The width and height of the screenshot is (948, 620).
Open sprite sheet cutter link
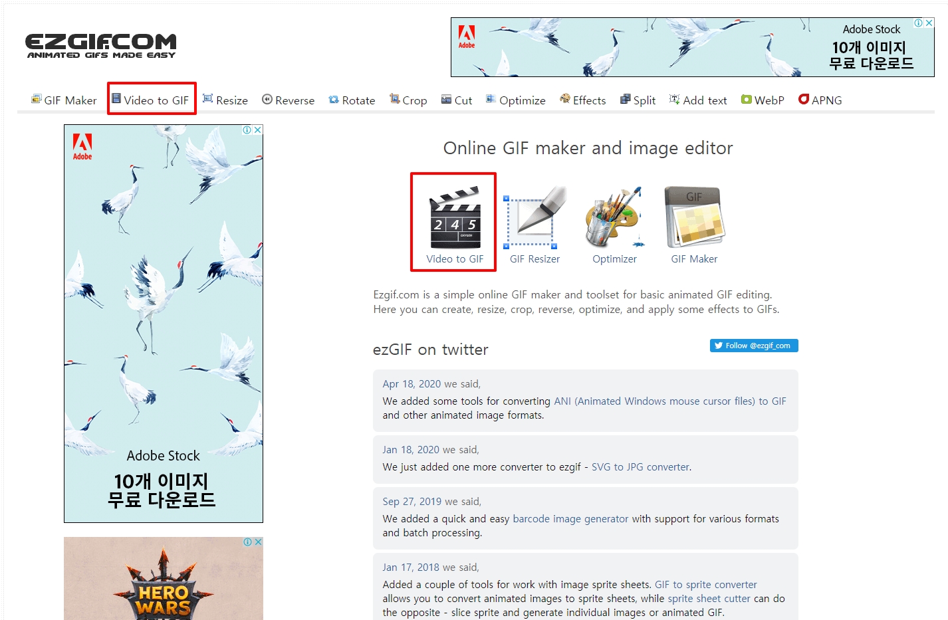coord(709,599)
